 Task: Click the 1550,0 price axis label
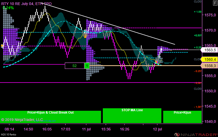210,91
